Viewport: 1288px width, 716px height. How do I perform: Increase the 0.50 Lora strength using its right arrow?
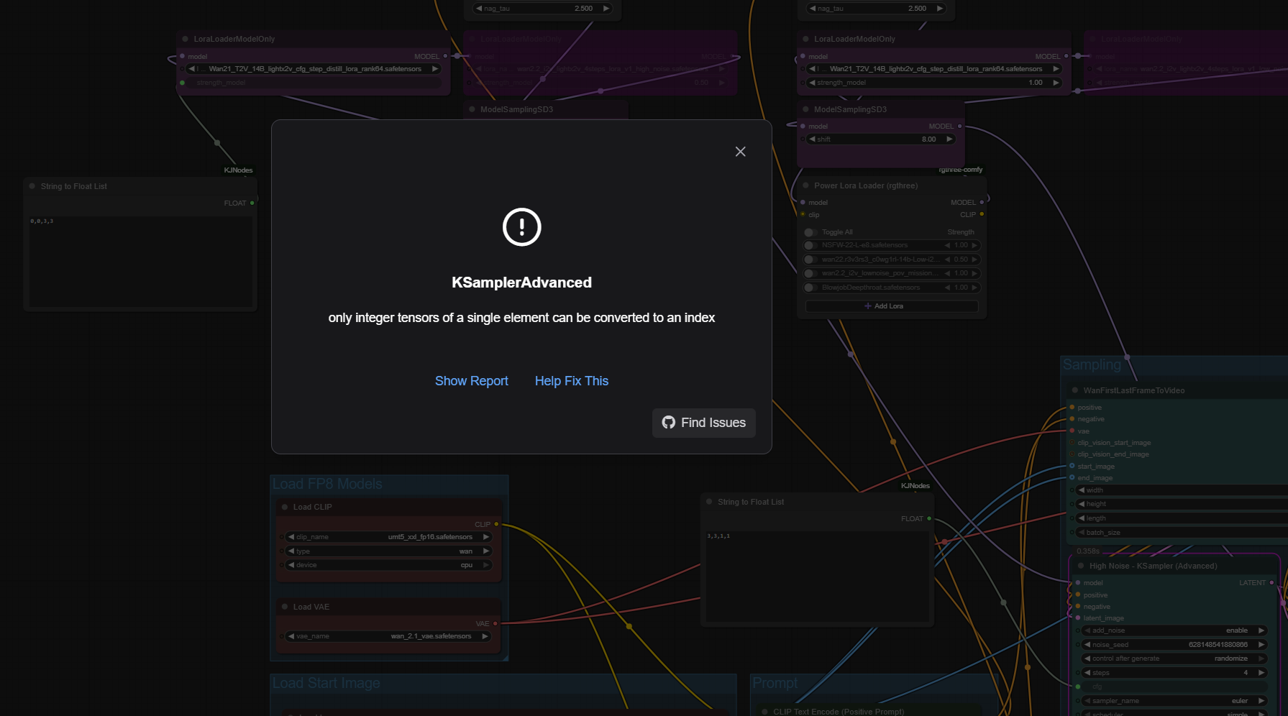pos(974,260)
